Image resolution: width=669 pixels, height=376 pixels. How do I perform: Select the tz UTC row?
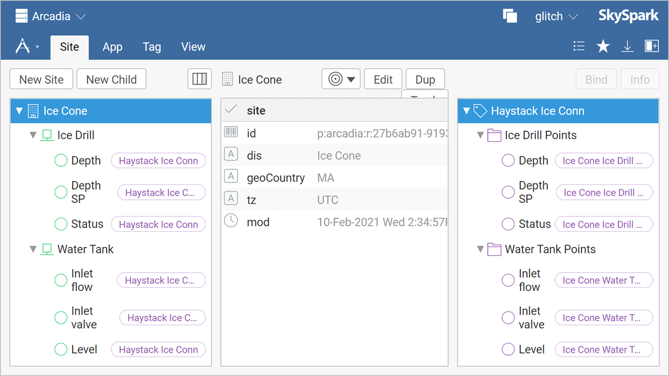coord(334,200)
